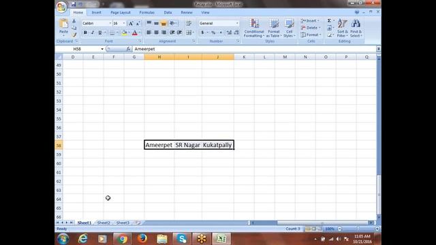Select the merged cell Ameerpet SR Nagar Kukatpally
The image size is (436, 245).
click(x=189, y=145)
